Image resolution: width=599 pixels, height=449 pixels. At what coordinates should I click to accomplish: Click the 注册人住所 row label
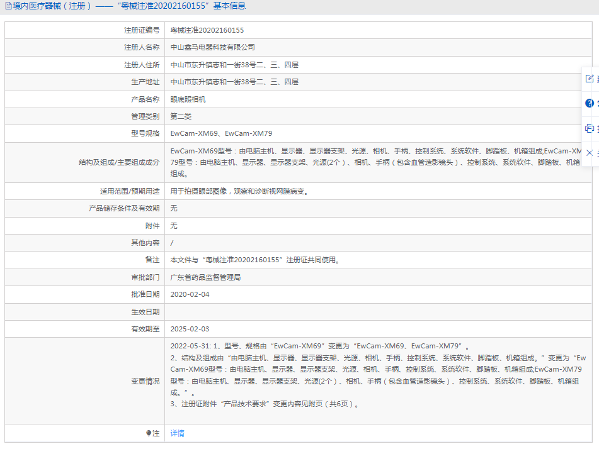[x=142, y=65]
